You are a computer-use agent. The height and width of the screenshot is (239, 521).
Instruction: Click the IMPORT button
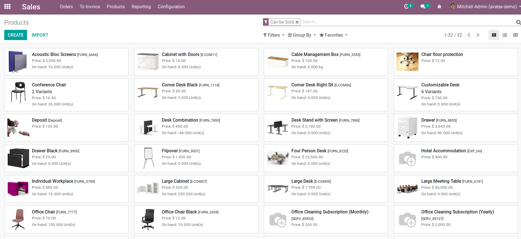click(x=40, y=35)
